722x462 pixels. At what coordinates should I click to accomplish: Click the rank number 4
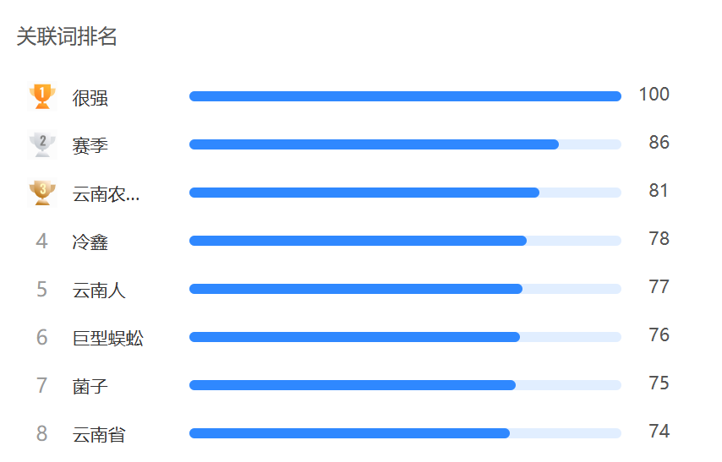coord(42,241)
